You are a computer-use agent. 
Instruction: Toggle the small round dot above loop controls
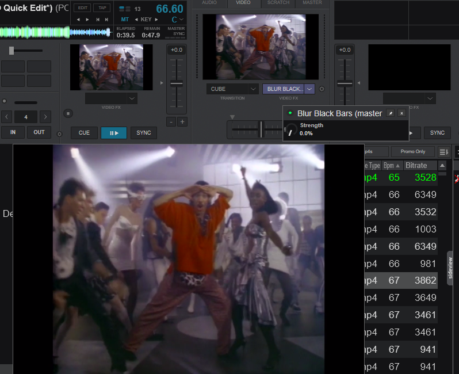point(5,101)
